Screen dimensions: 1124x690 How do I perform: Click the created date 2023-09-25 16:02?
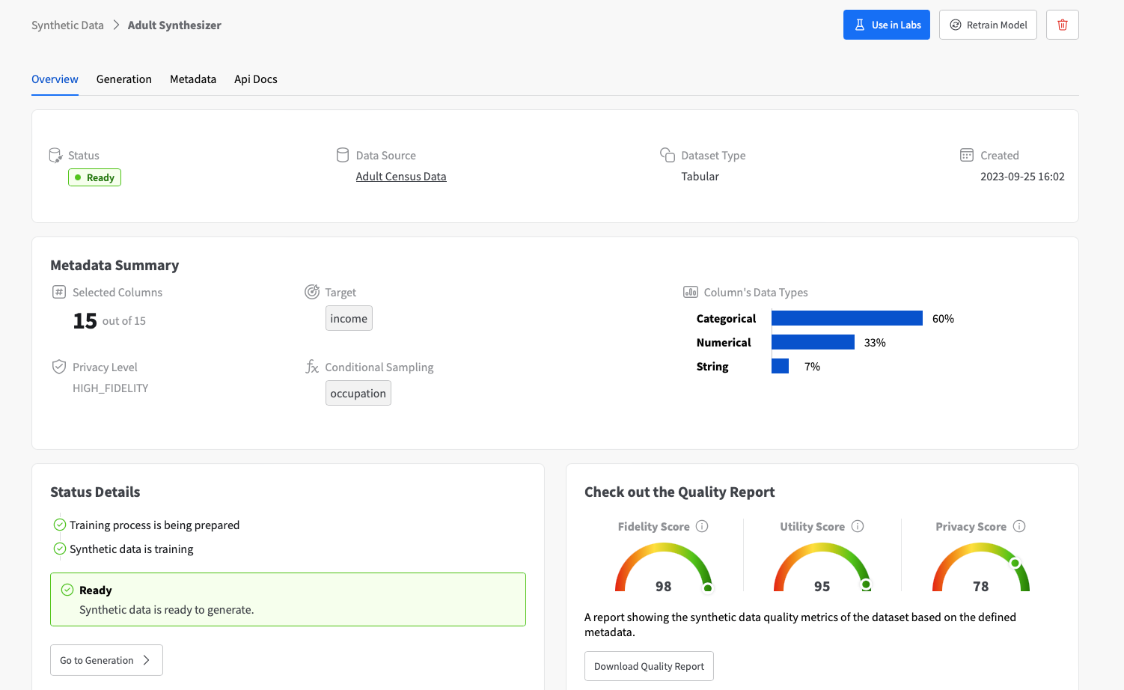point(1022,177)
